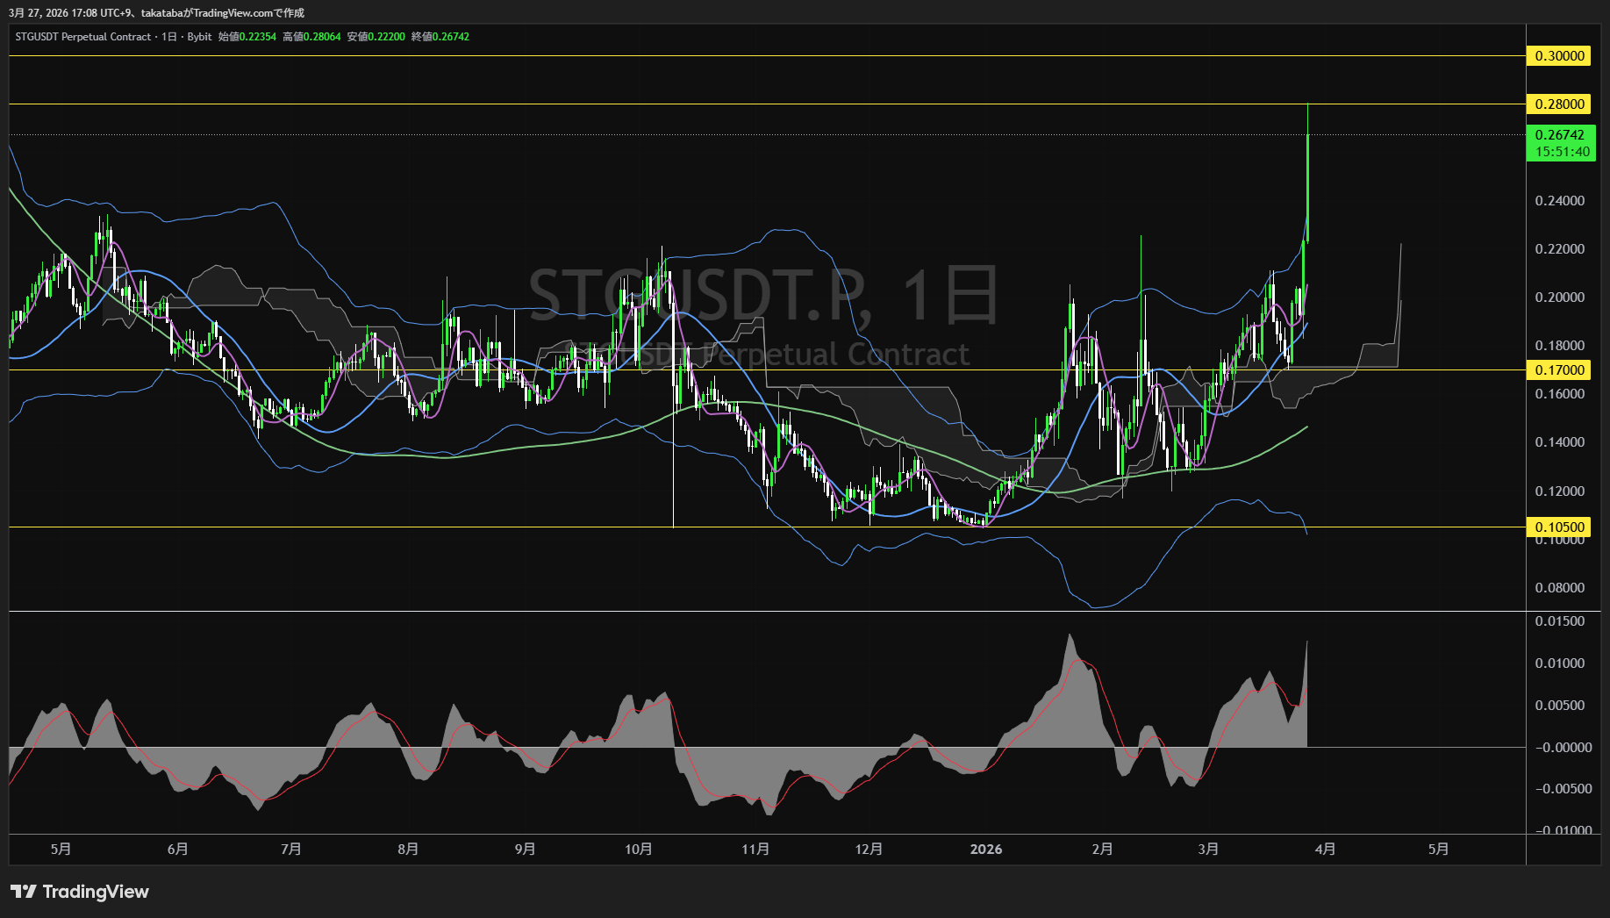Select the 7月 marker on time axis
This screenshot has height=918, width=1610.
pyautogui.click(x=290, y=850)
